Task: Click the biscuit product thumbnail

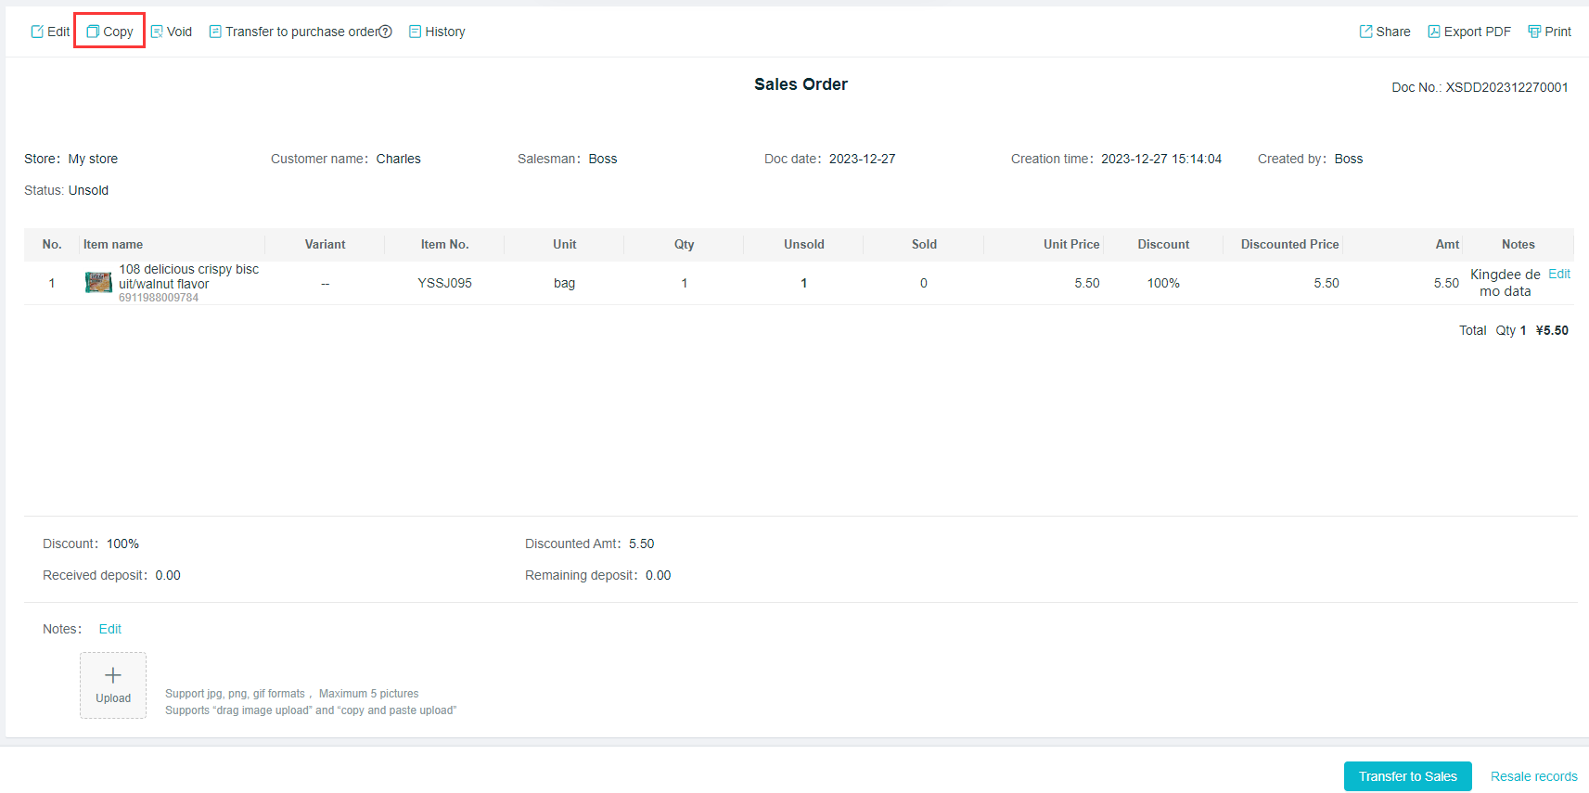Action: tap(98, 283)
